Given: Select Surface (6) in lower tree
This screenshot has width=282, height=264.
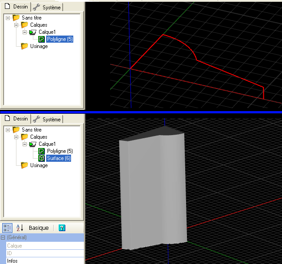Looking at the screenshot, I should pyautogui.click(x=59, y=158).
